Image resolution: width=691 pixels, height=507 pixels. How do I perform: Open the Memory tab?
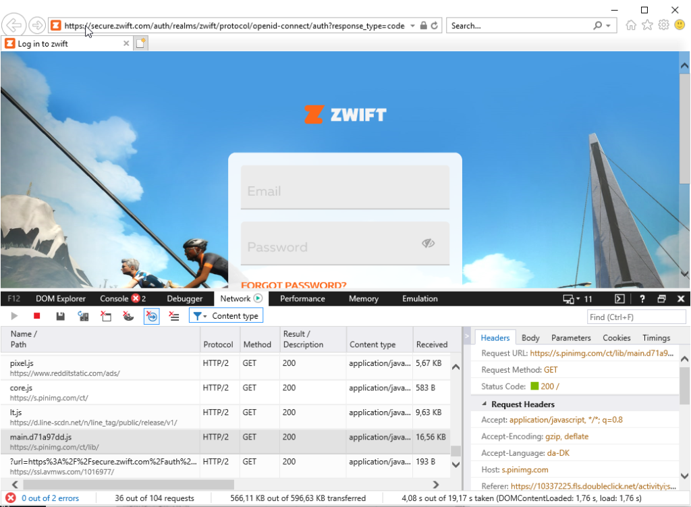tap(364, 298)
